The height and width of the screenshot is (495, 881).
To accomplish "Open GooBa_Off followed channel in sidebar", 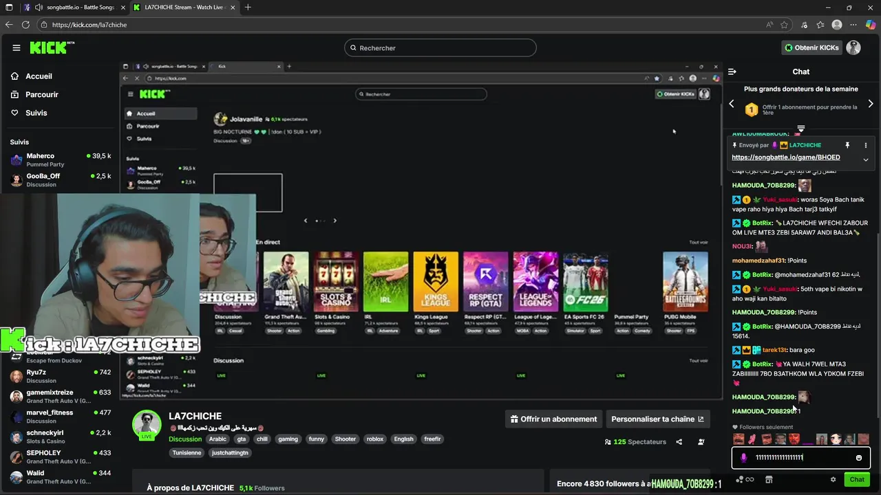I will pyautogui.click(x=61, y=180).
